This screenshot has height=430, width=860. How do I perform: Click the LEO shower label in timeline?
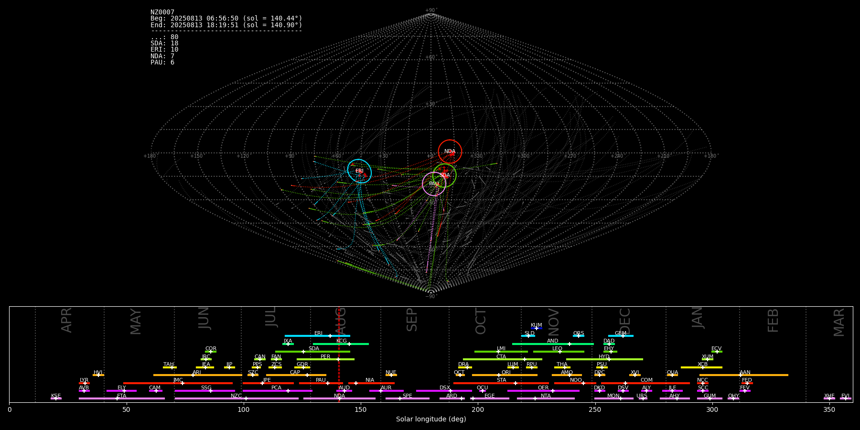tap(557, 349)
